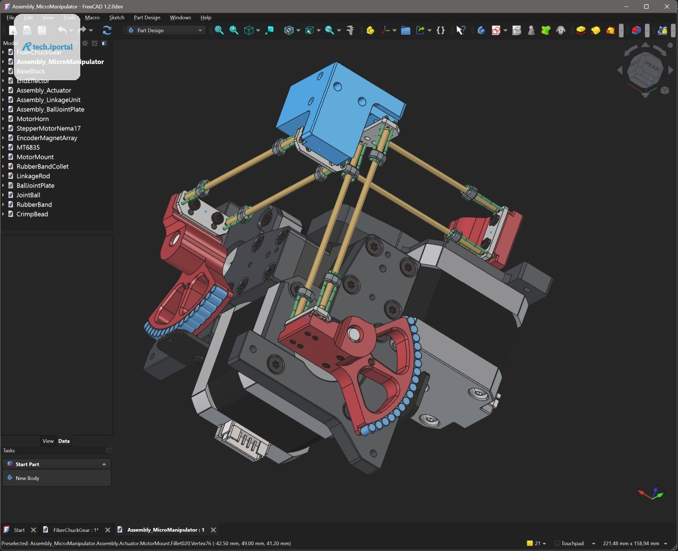Close the FiberChuckGear document tab

click(107, 530)
